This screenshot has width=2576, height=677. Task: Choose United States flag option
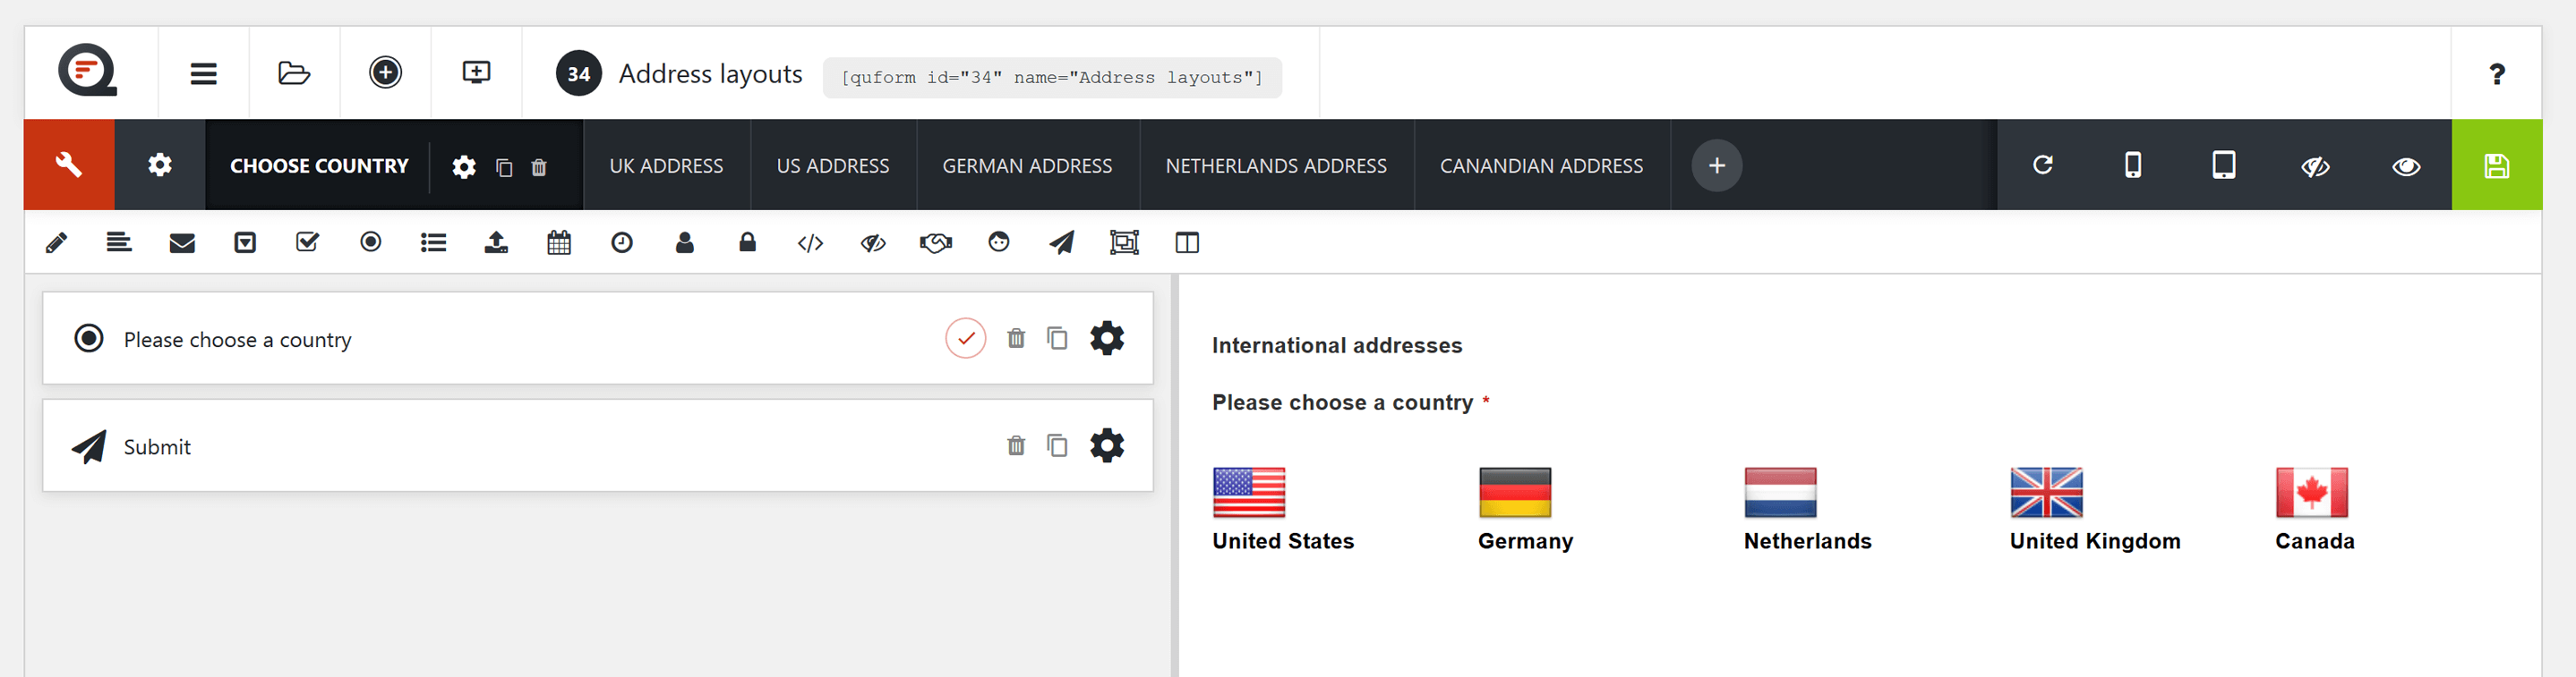point(1249,492)
